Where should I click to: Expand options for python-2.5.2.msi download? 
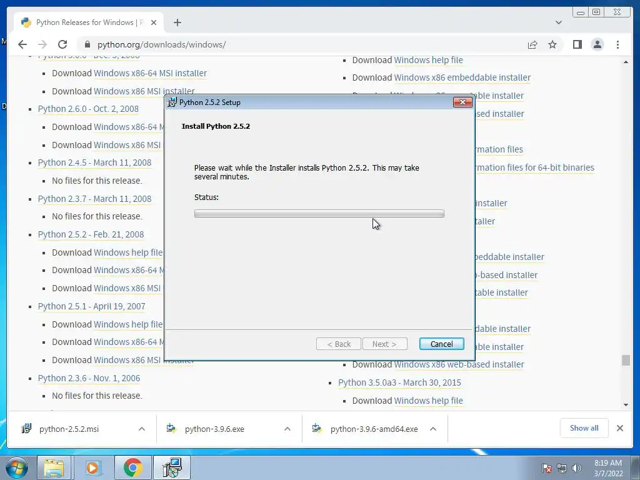(x=142, y=429)
